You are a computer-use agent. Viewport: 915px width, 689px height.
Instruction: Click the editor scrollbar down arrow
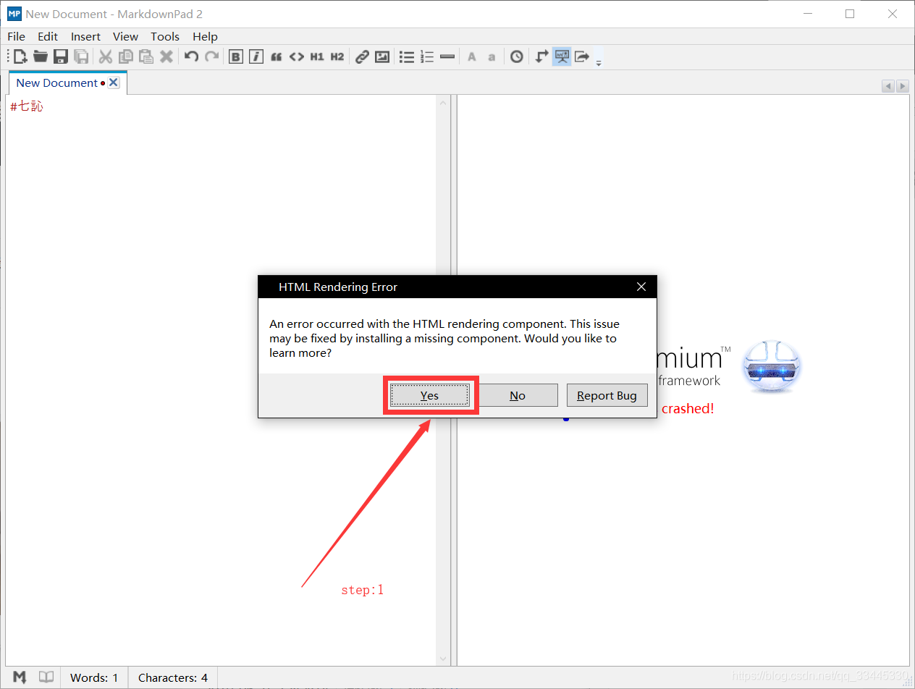tap(443, 659)
